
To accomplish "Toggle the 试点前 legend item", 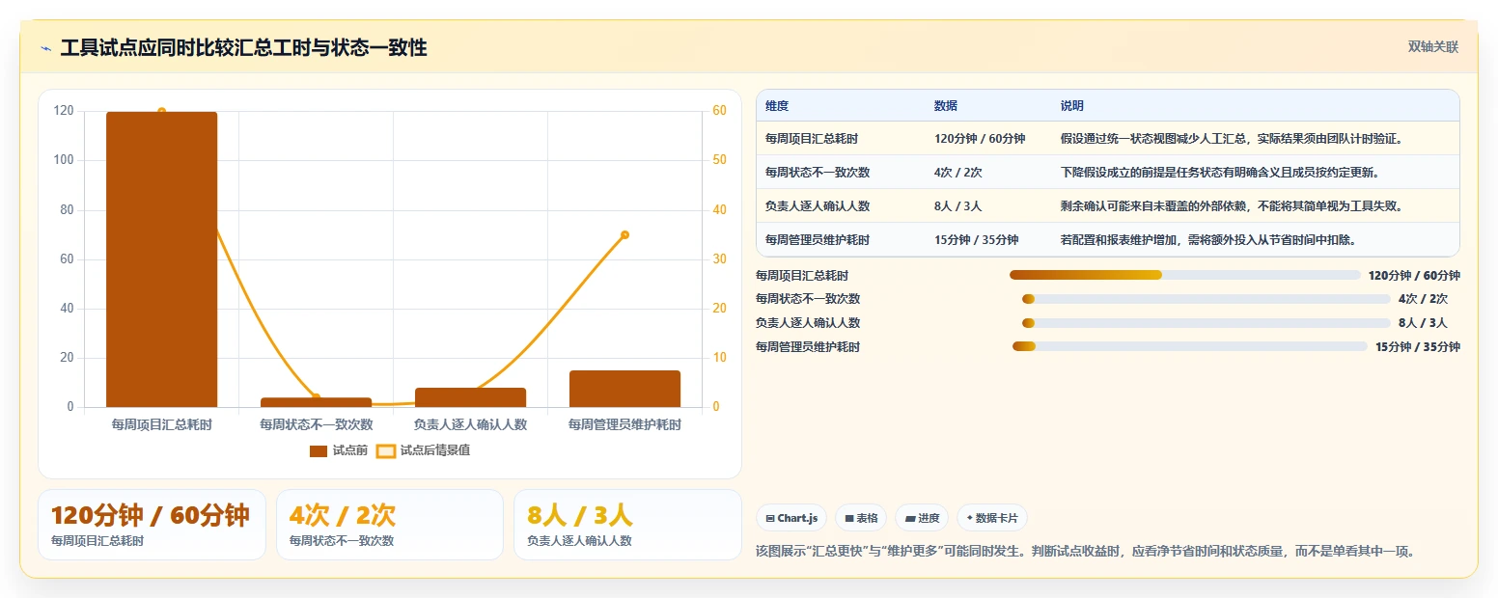I will coord(339,450).
